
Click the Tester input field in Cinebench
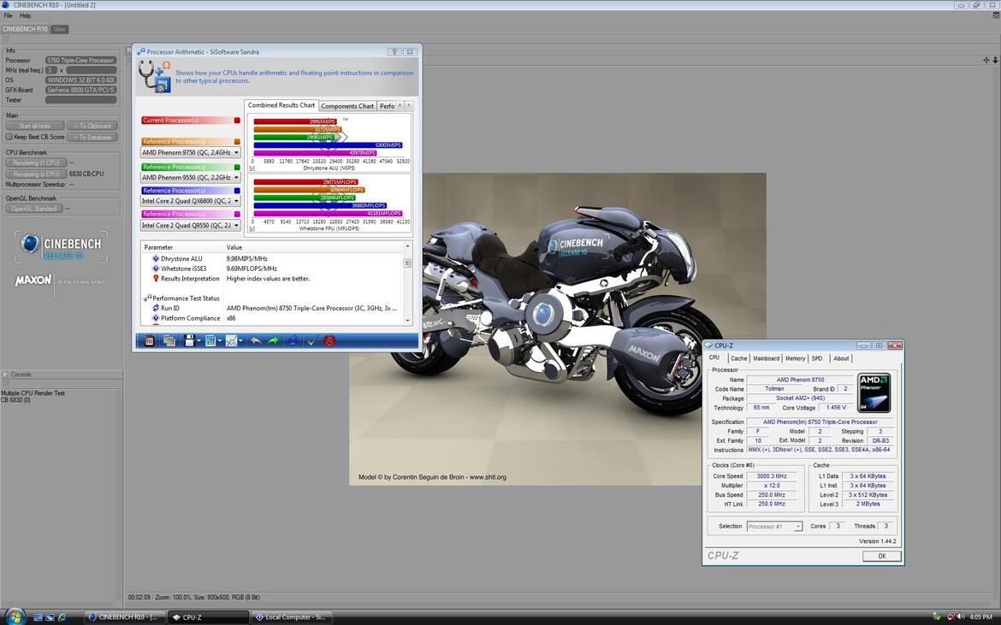81,99
